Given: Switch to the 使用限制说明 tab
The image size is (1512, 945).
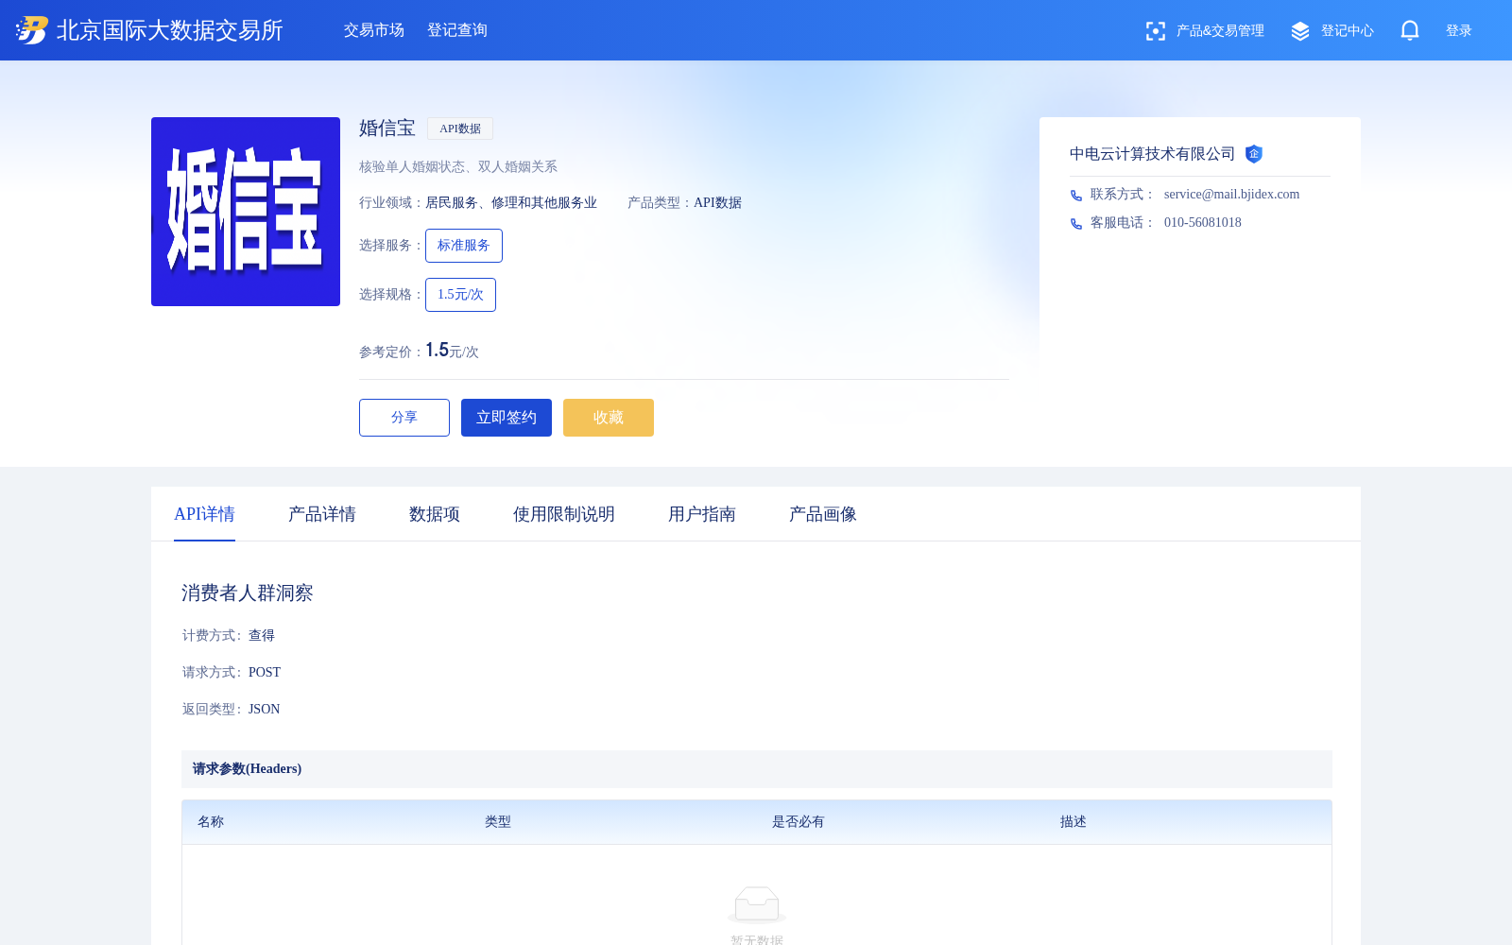Looking at the screenshot, I should pyautogui.click(x=564, y=514).
